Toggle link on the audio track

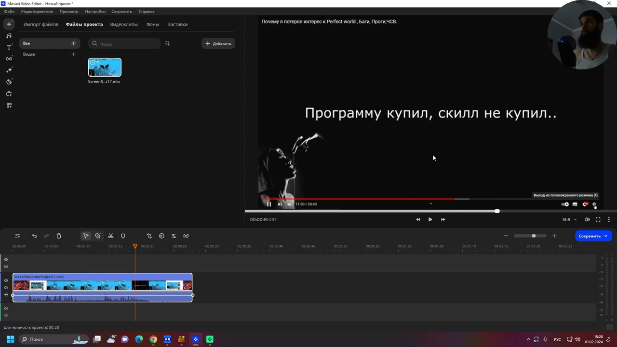[6, 315]
